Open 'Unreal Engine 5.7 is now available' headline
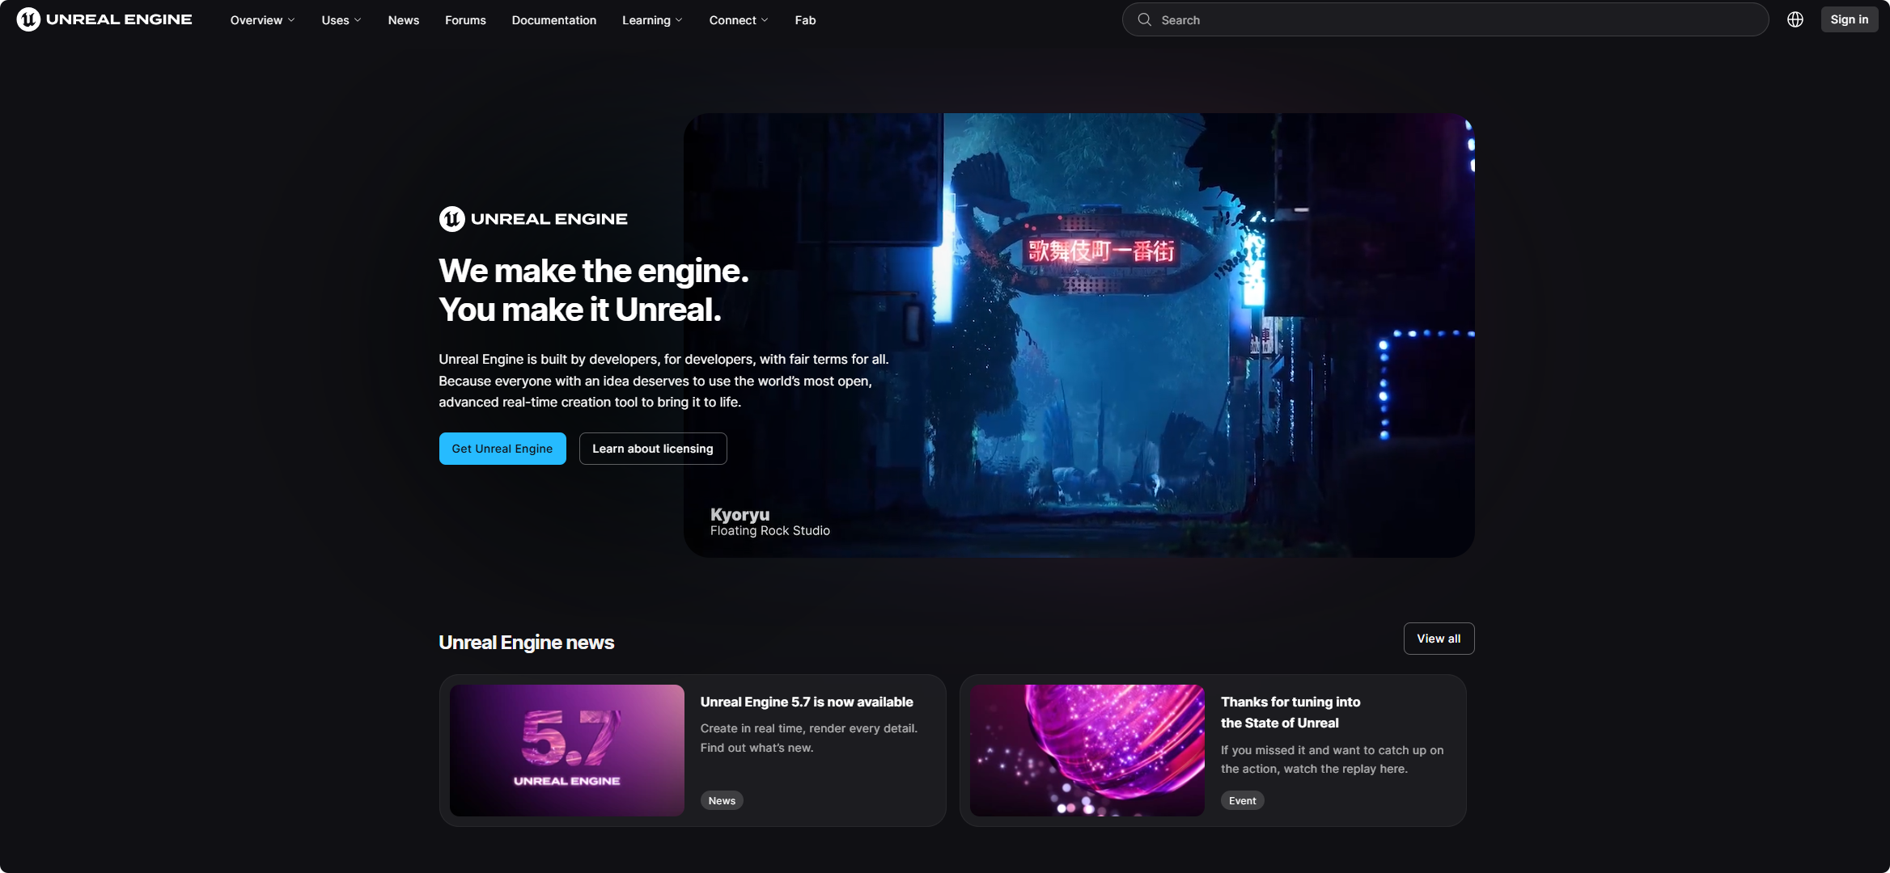Image resolution: width=1890 pixels, height=873 pixels. pyautogui.click(x=806, y=702)
